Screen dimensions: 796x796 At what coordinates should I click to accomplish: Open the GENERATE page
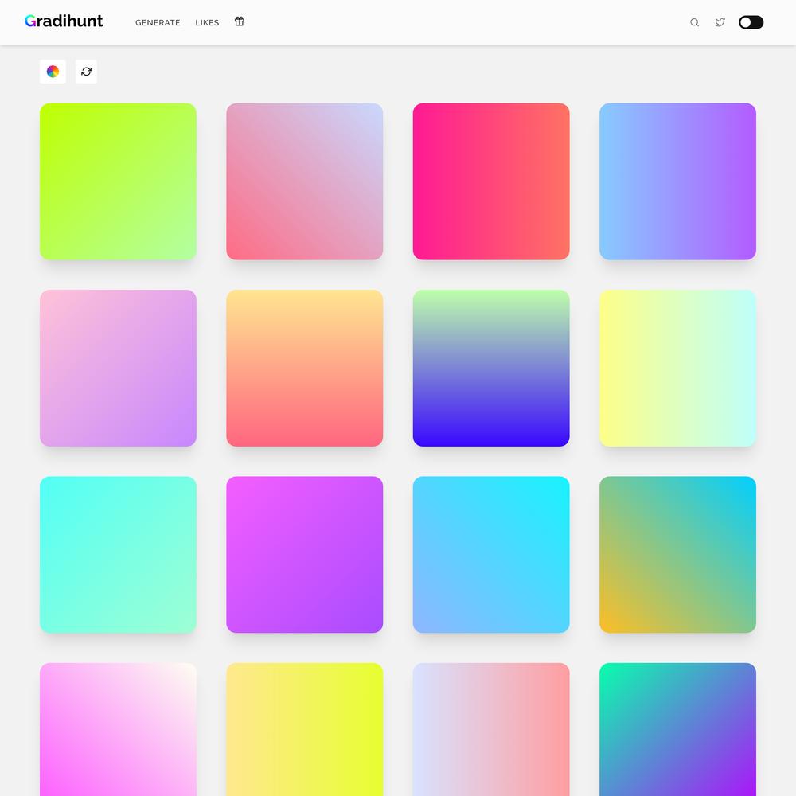point(158,23)
